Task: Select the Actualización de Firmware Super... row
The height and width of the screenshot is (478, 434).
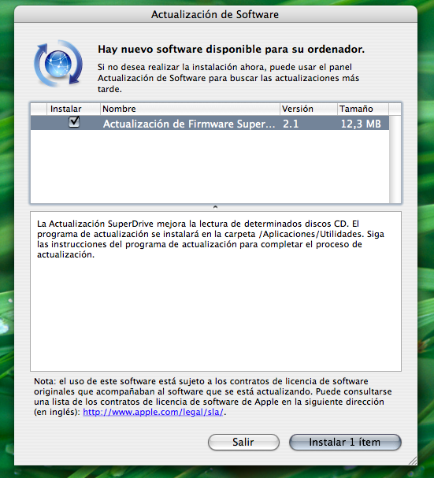Action: (x=210, y=123)
